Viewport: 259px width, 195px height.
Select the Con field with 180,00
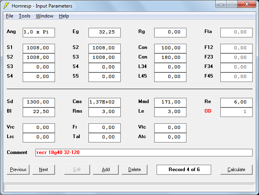(x=170, y=58)
